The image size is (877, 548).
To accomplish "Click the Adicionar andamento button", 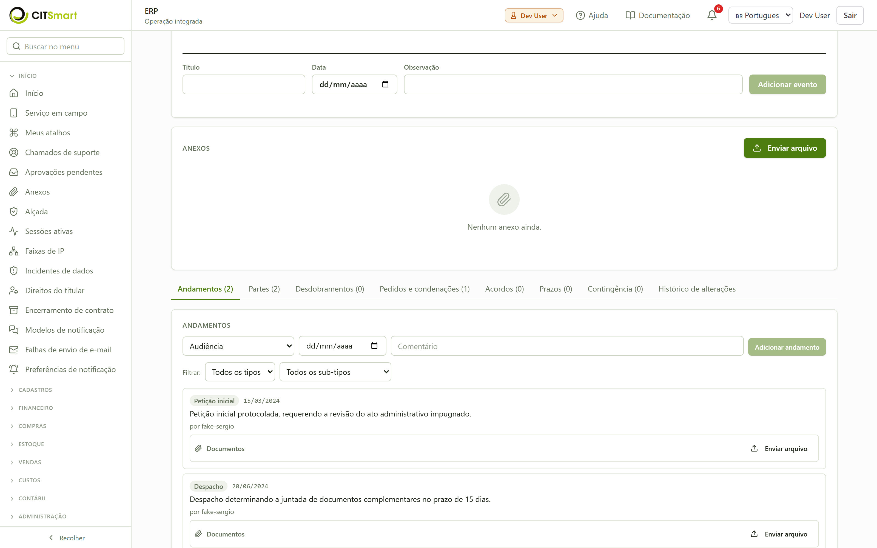I will point(787,347).
